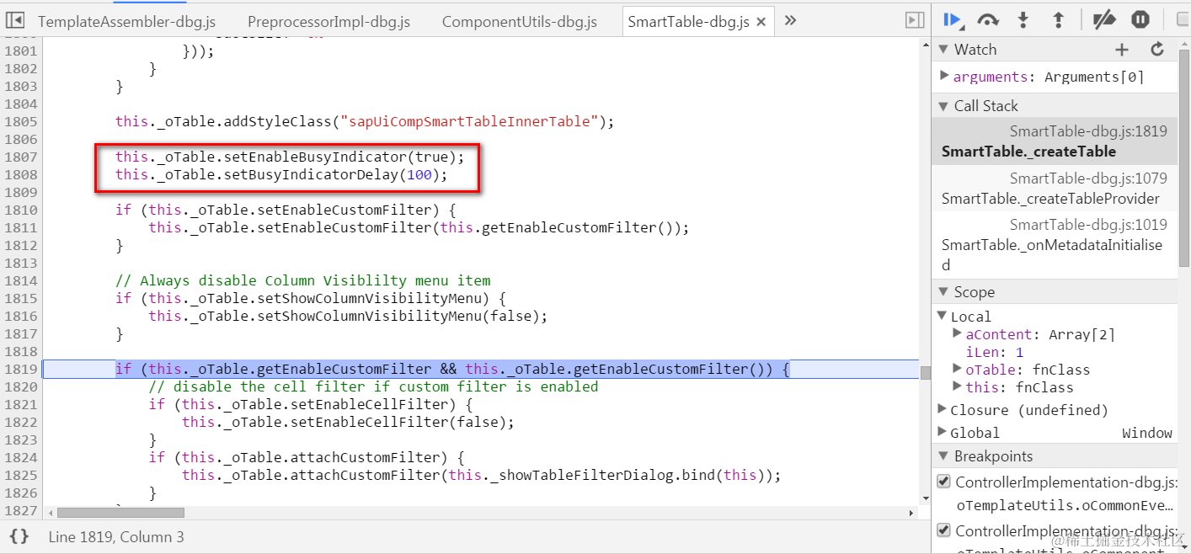Open SmartTable-dbg.js:1079 source link

[x=1088, y=178]
